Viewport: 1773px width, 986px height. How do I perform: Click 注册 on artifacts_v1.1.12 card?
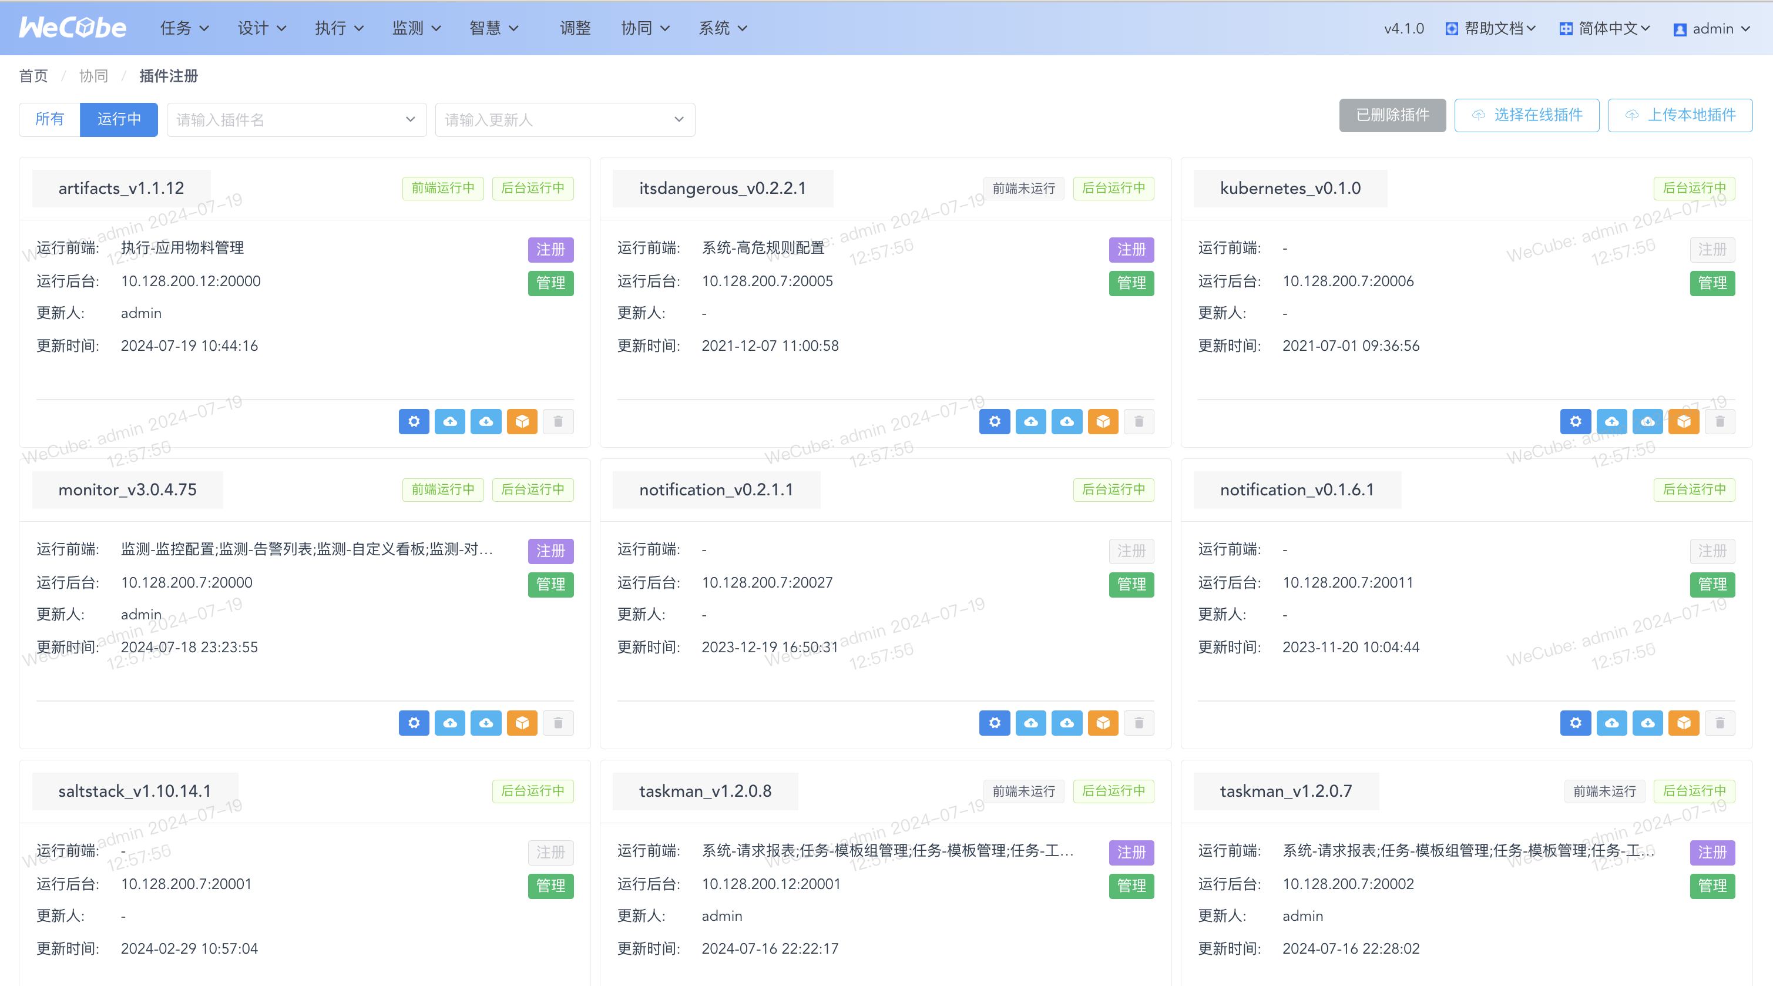(550, 249)
